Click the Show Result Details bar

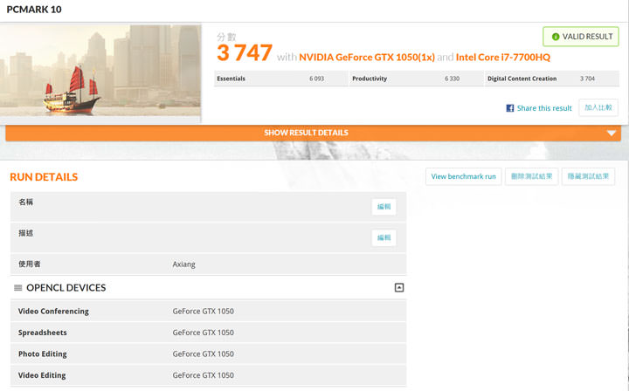tap(306, 133)
